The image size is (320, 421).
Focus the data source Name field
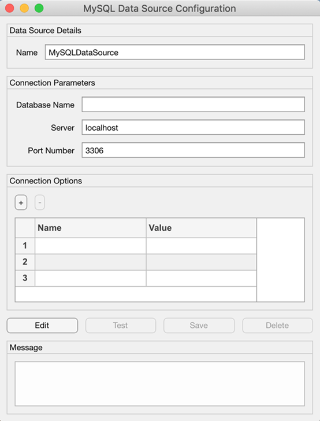pos(175,52)
